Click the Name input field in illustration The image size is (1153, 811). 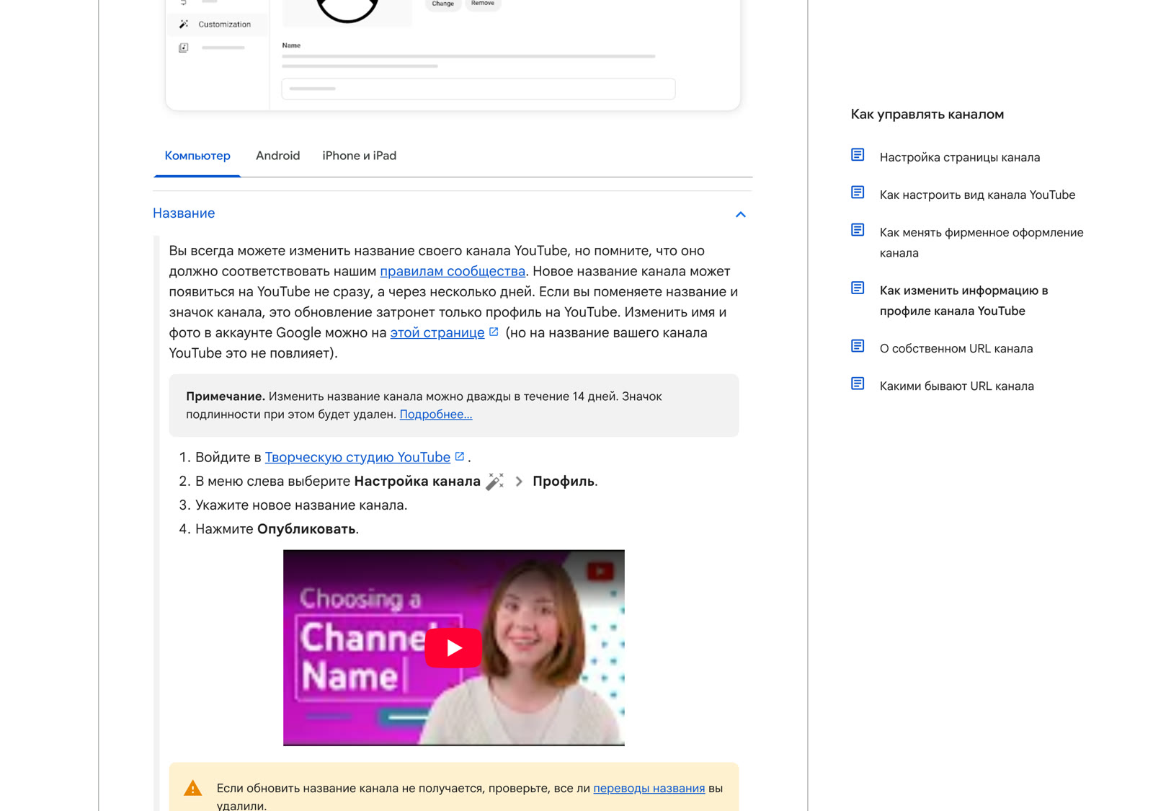(x=478, y=89)
